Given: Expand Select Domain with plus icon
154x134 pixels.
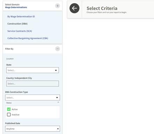Looking at the screenshot, I should (57, 6).
